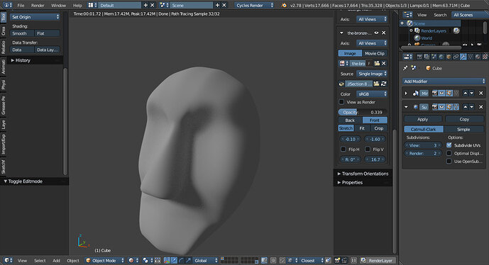Click the Smooth shading button
The height and width of the screenshot is (265, 489).
point(23,33)
